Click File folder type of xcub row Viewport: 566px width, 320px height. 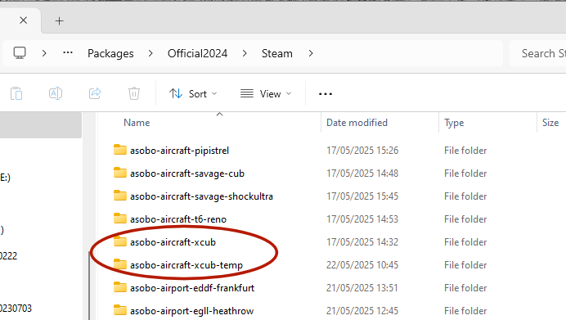pos(465,242)
